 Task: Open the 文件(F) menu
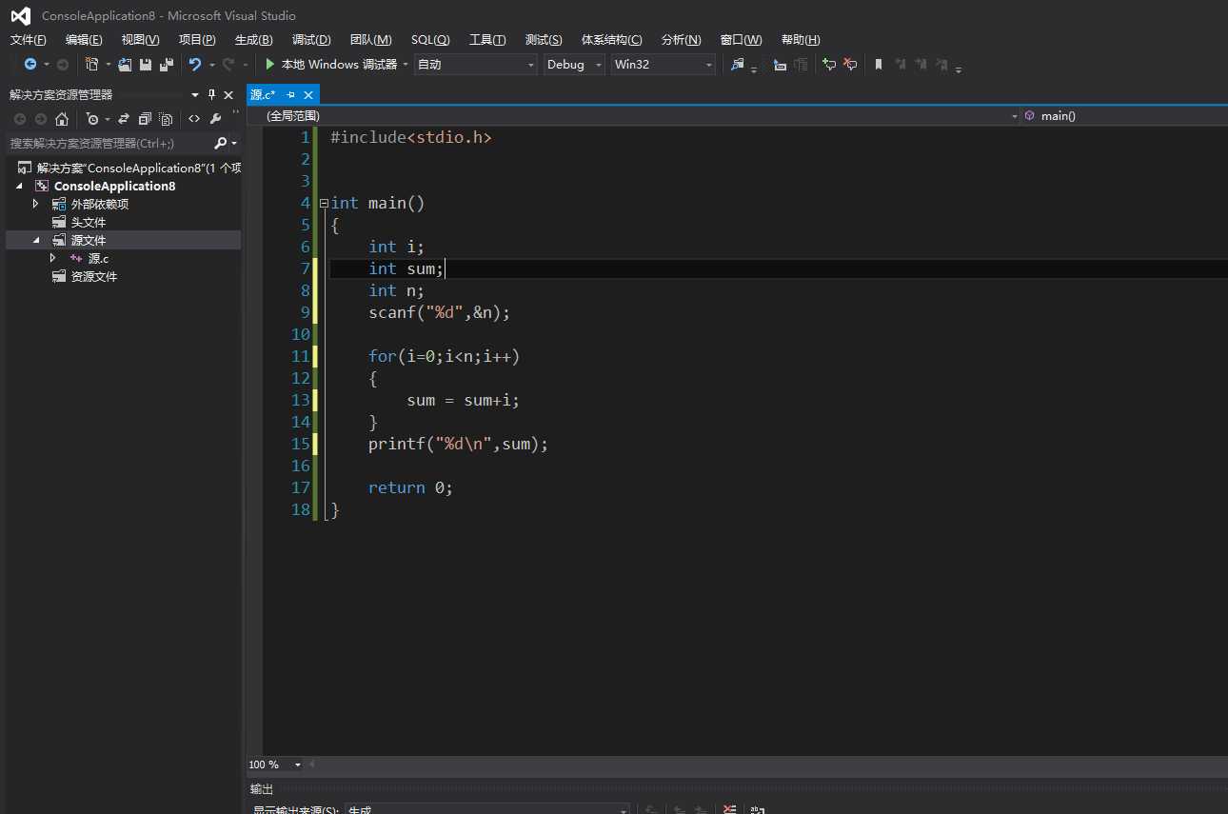pyautogui.click(x=28, y=40)
